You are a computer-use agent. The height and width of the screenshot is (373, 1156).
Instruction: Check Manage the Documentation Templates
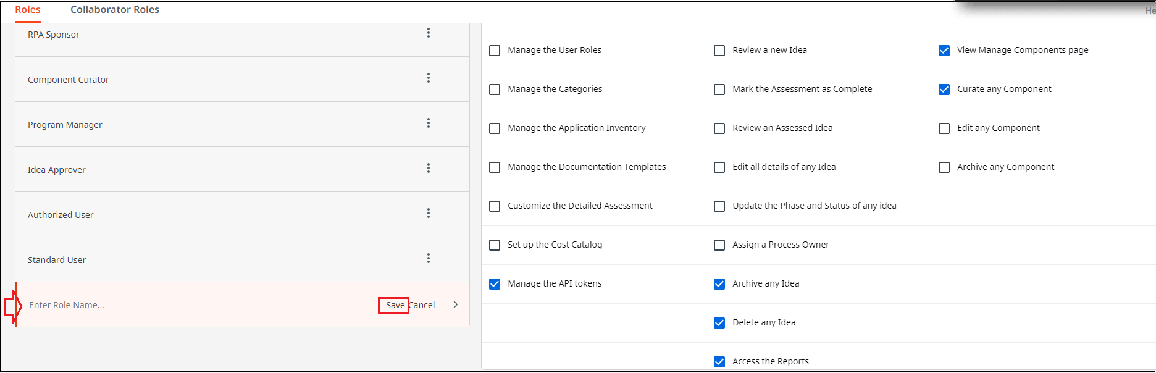coord(495,167)
